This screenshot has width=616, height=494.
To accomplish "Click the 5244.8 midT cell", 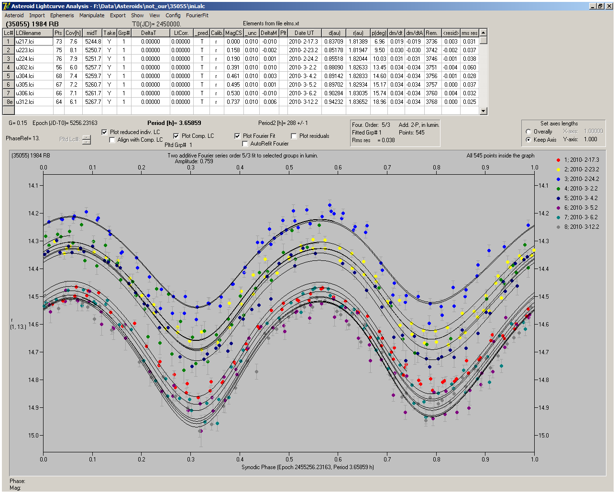I will [x=92, y=42].
